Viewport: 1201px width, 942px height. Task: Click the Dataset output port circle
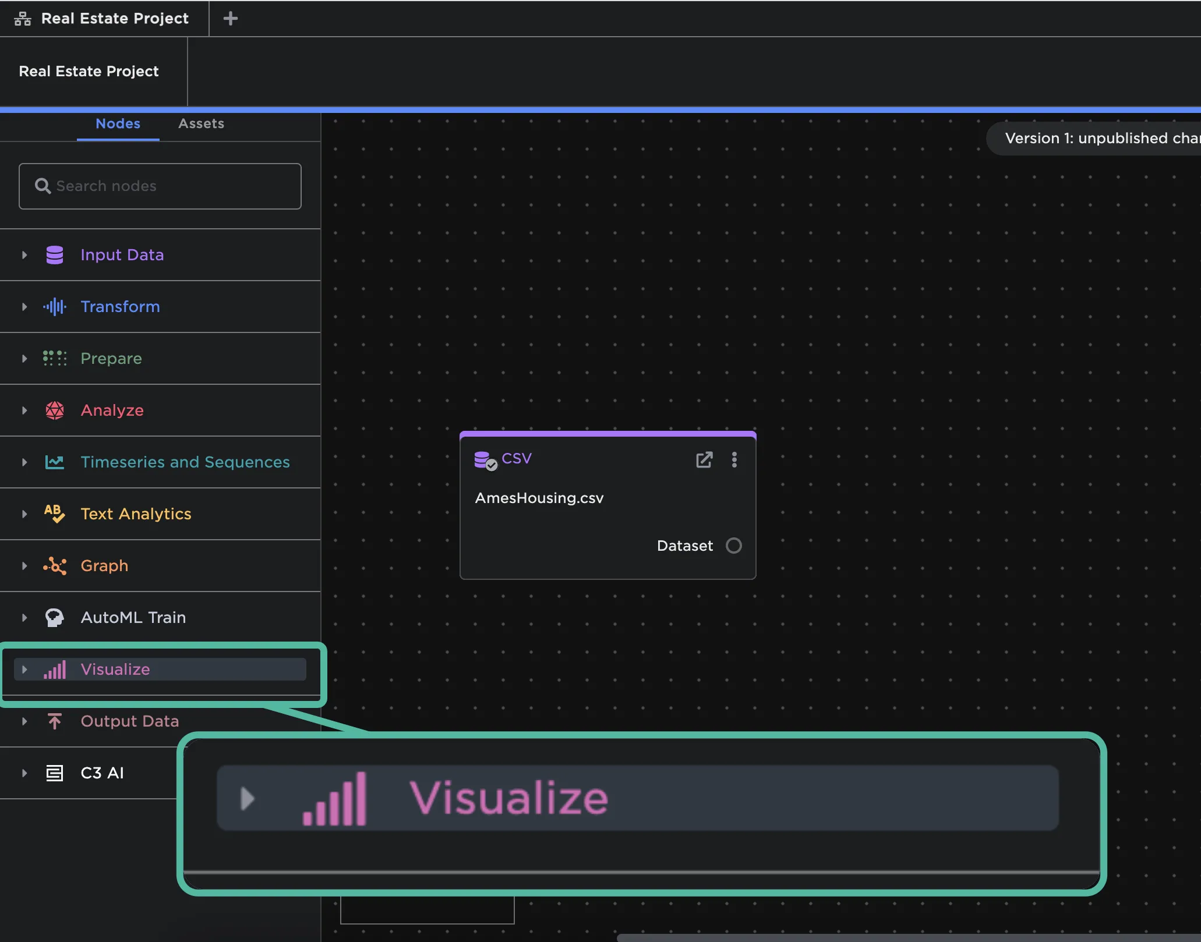733,546
